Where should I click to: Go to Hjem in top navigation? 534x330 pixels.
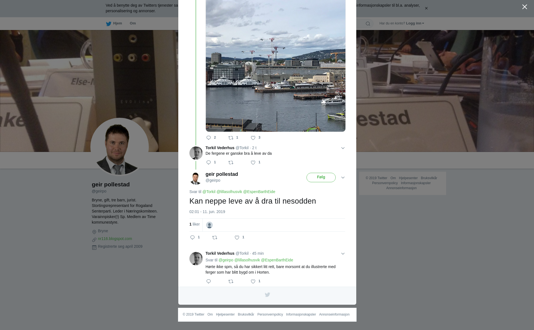coord(117,23)
